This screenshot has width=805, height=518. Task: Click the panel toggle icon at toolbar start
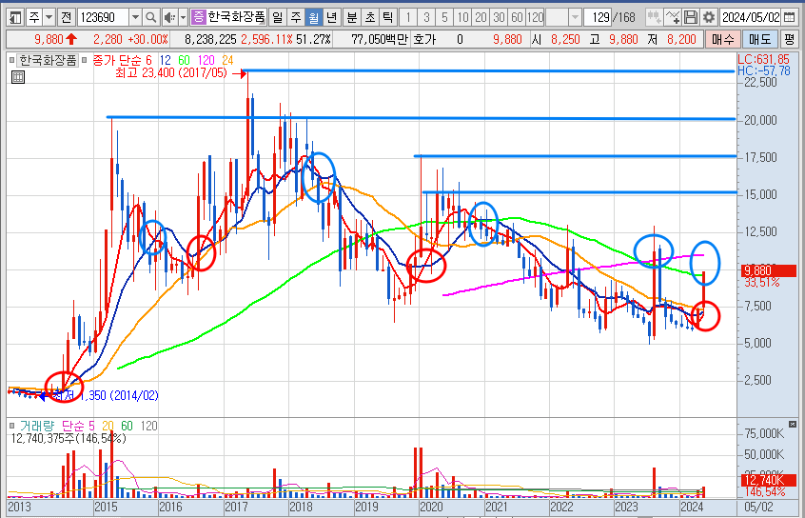click(15, 17)
